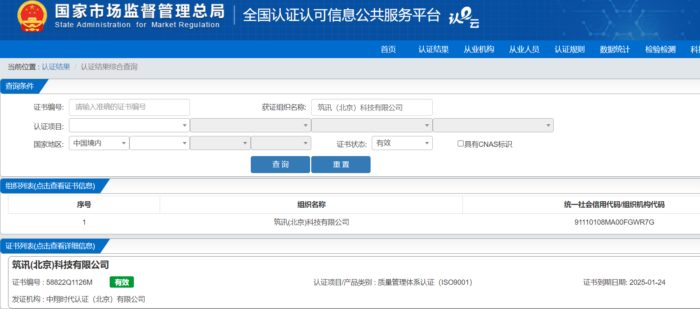The image size is (700, 309).
Task: Click the 获证组织名称 input field
Action: [x=372, y=107]
